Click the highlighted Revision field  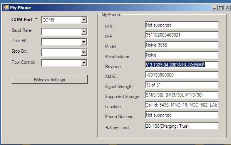(182, 65)
